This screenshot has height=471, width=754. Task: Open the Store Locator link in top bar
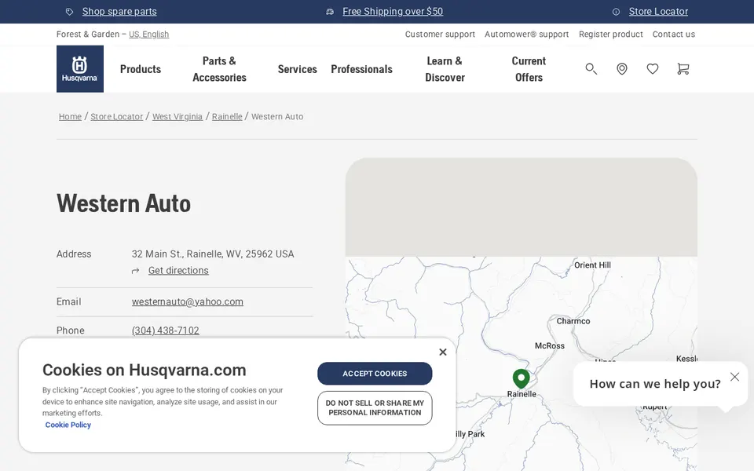[x=658, y=12]
